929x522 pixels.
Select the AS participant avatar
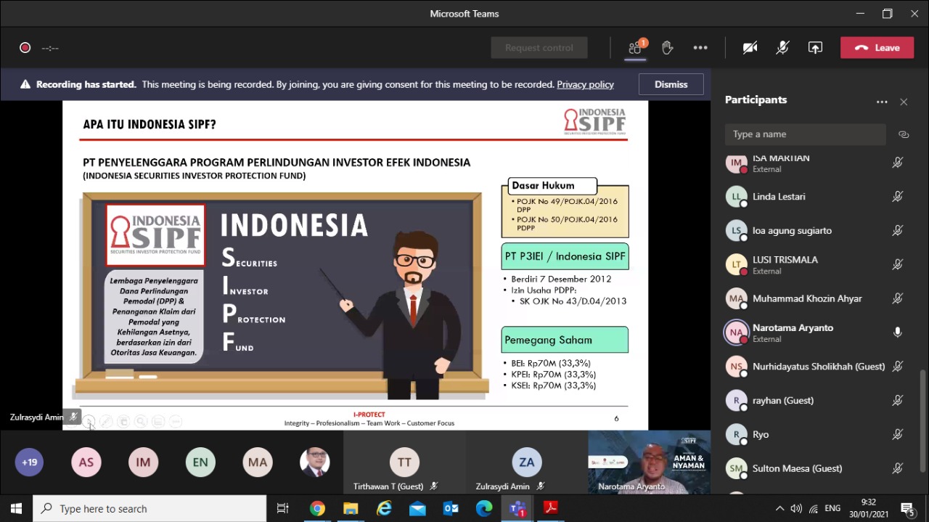click(86, 462)
